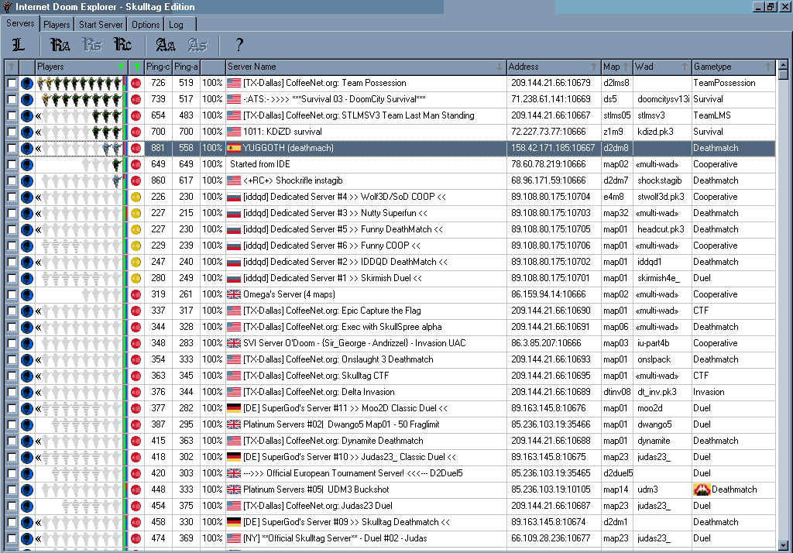Click scrollbar down arrow
Viewport: 793px width, 553px height.
point(783,546)
